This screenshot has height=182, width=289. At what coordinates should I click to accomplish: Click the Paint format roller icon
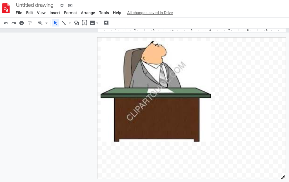coord(30,23)
